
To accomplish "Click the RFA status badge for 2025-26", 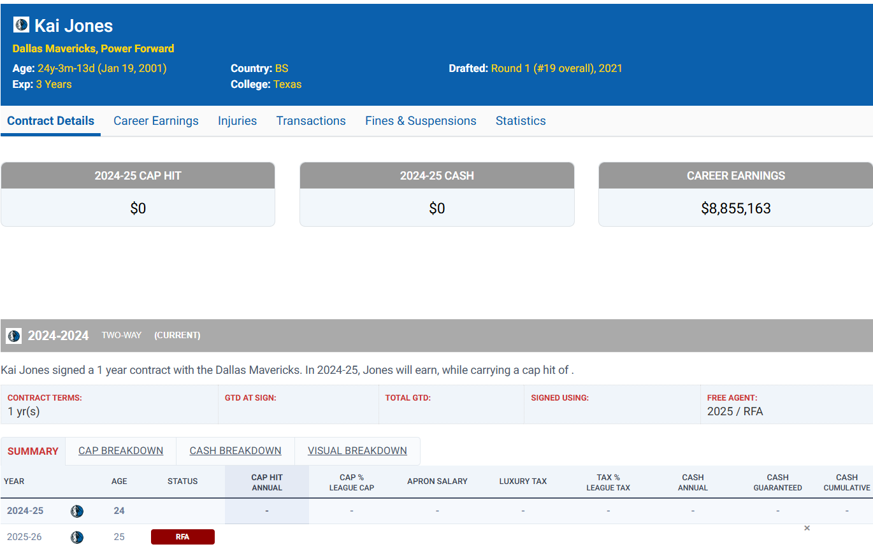I will tap(183, 537).
